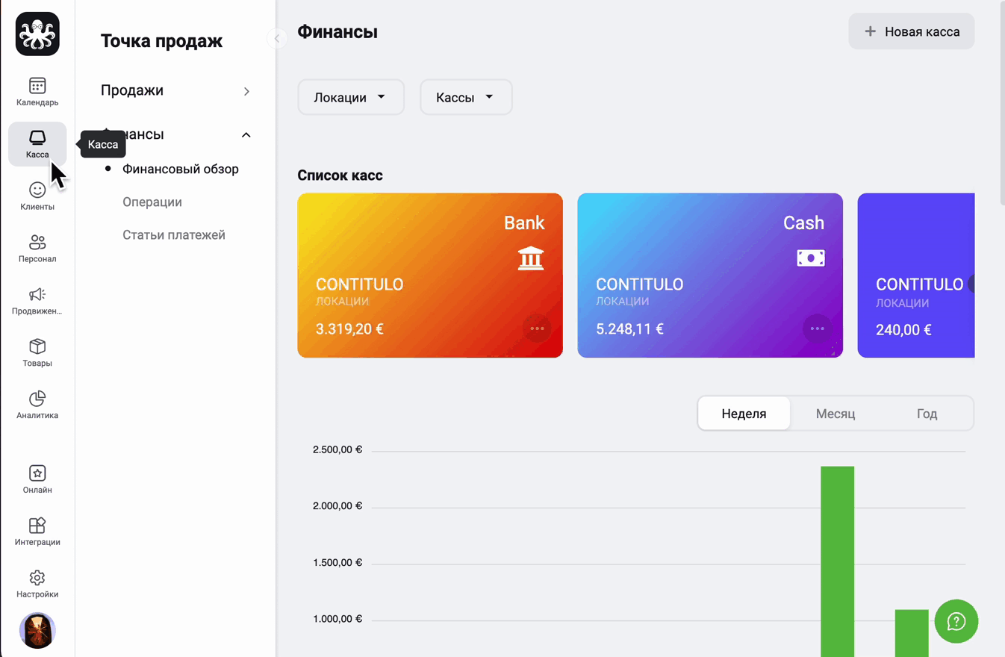Screen dimensions: 1005x657
Task: Click the plus icon in Новая касса
Action: (x=870, y=31)
